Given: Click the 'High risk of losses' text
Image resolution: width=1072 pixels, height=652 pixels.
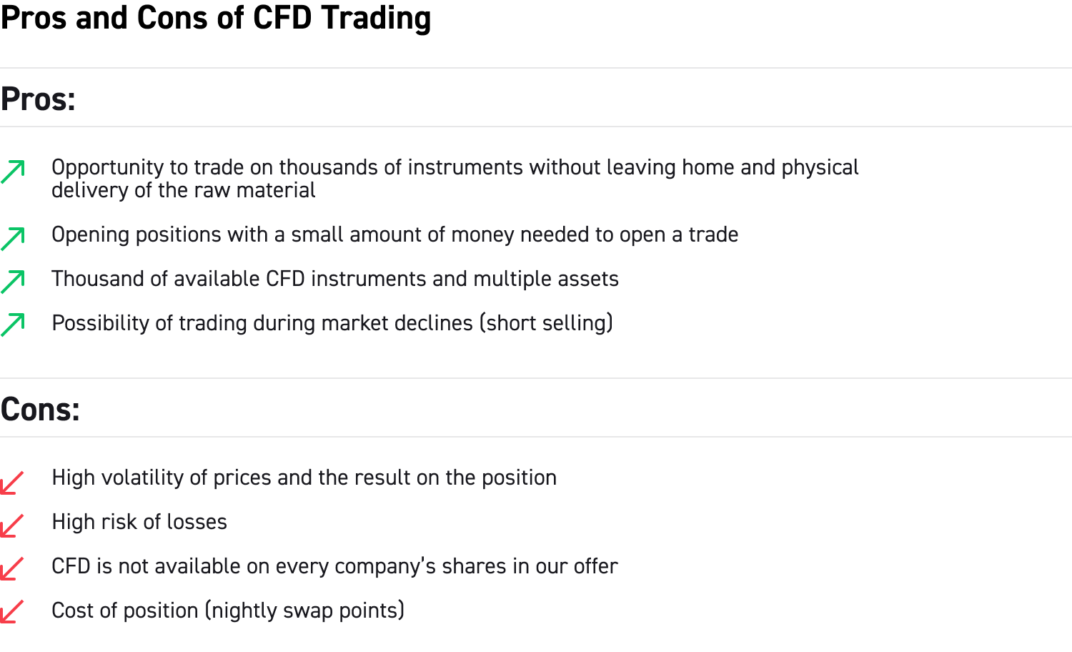Looking at the screenshot, I should 139,522.
